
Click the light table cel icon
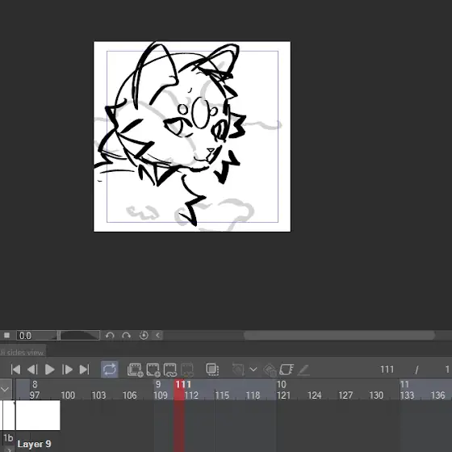[287, 370]
